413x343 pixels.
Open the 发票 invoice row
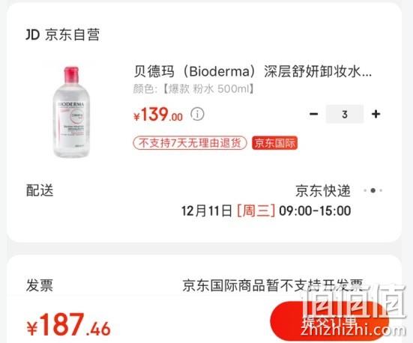click(204, 285)
